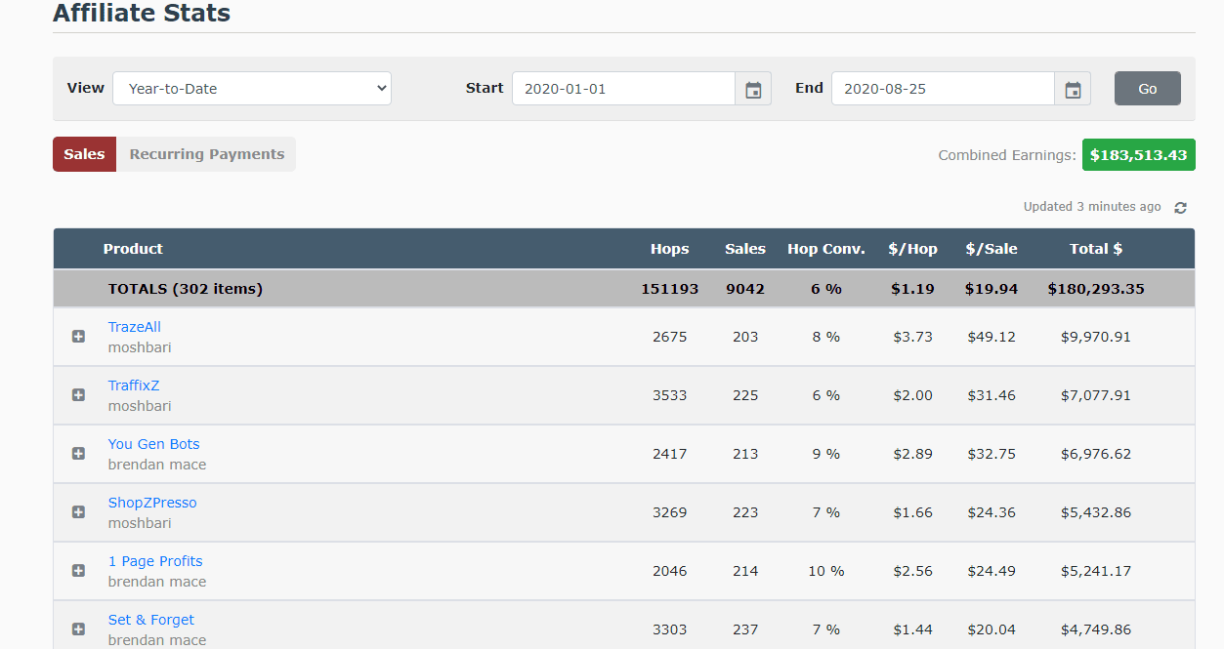The width and height of the screenshot is (1224, 649).
Task: Sort by the Total $ column header
Action: pos(1095,249)
